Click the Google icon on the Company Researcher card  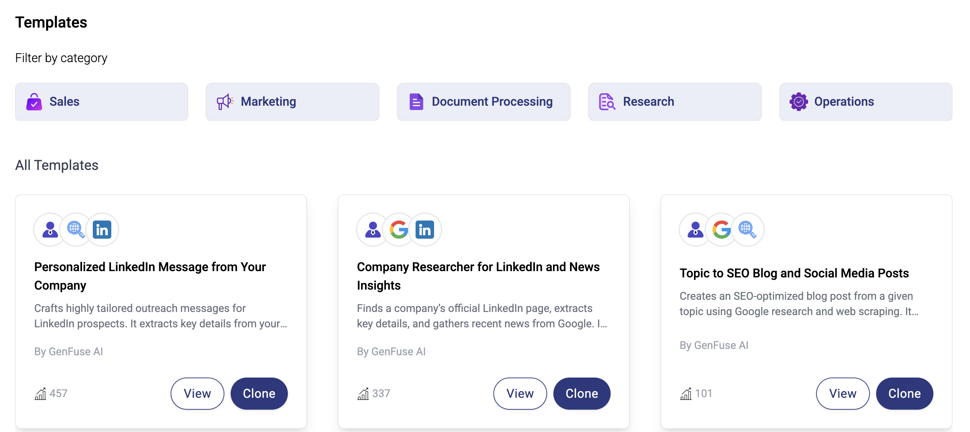pyautogui.click(x=399, y=229)
